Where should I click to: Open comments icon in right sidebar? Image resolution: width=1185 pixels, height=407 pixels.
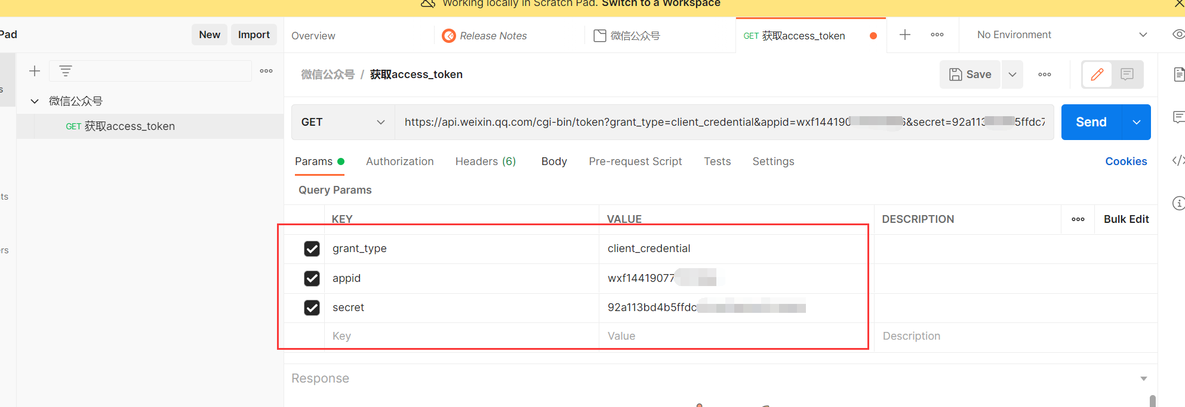(1178, 117)
